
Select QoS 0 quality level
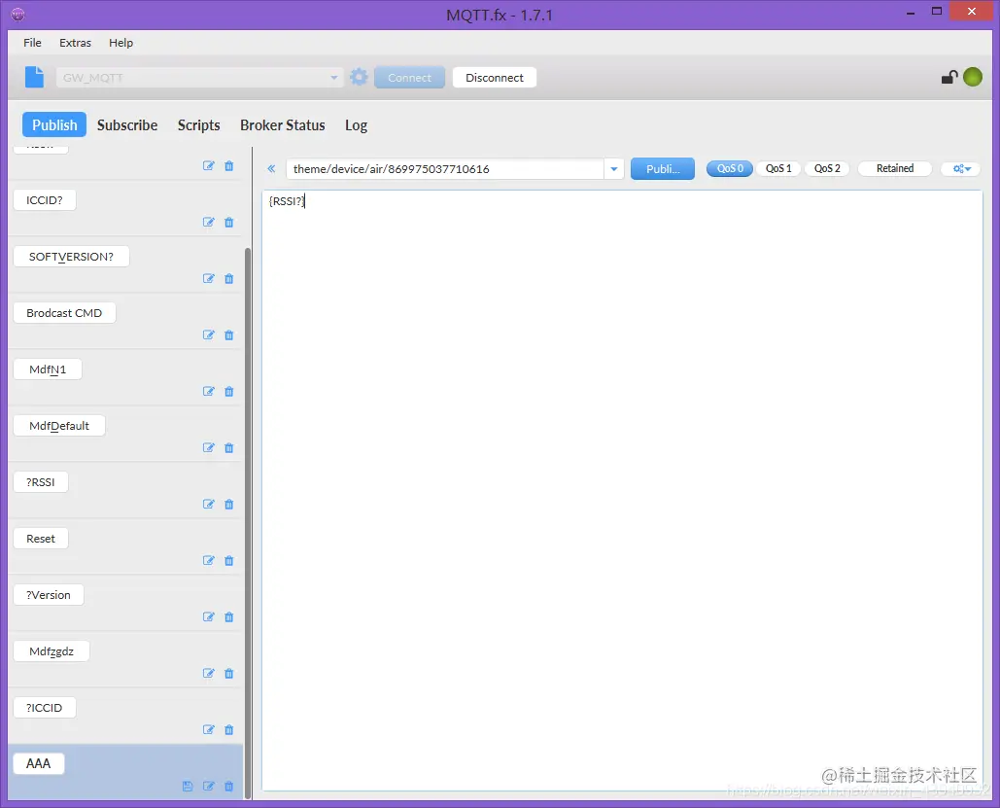(730, 168)
